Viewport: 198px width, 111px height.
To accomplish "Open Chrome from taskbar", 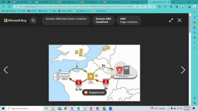I will [66, 108].
